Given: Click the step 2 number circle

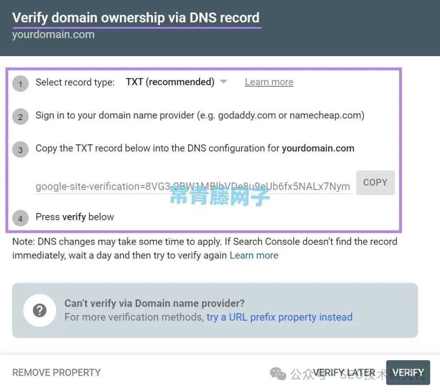Looking at the screenshot, I should (20, 117).
